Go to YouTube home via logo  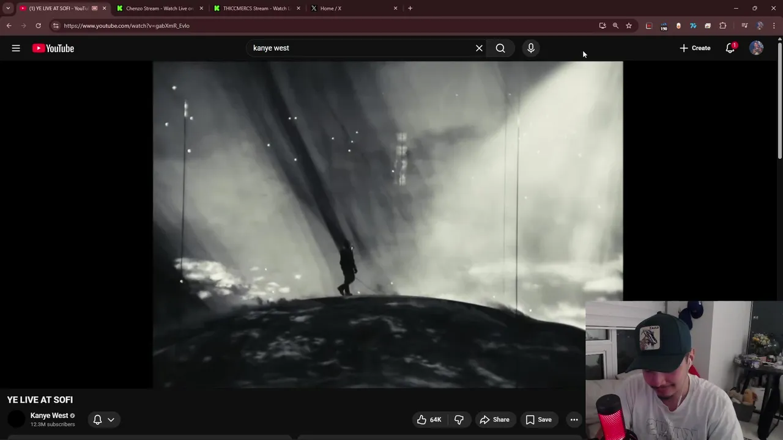(53, 48)
